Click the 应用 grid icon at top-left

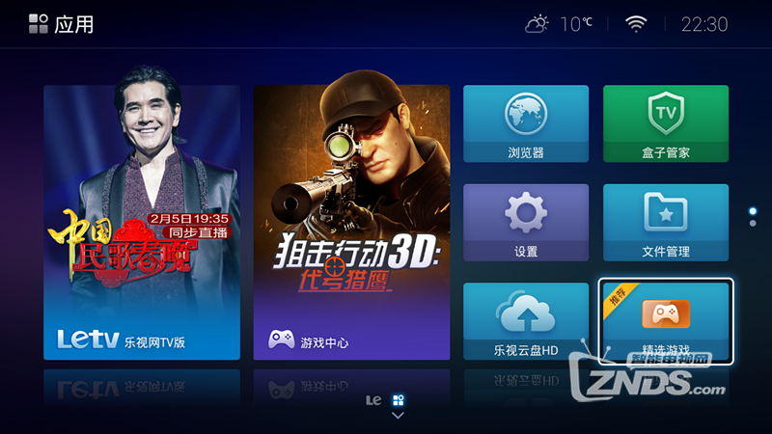39,23
